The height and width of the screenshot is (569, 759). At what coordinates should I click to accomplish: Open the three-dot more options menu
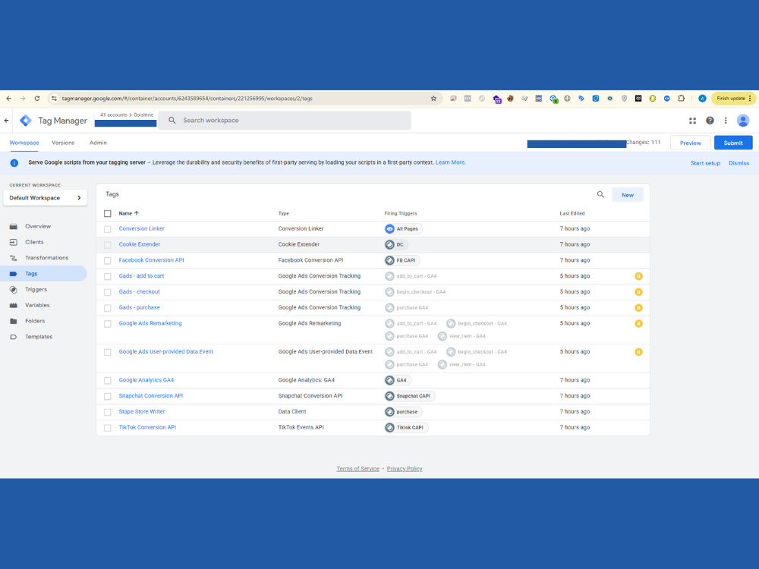(x=726, y=121)
